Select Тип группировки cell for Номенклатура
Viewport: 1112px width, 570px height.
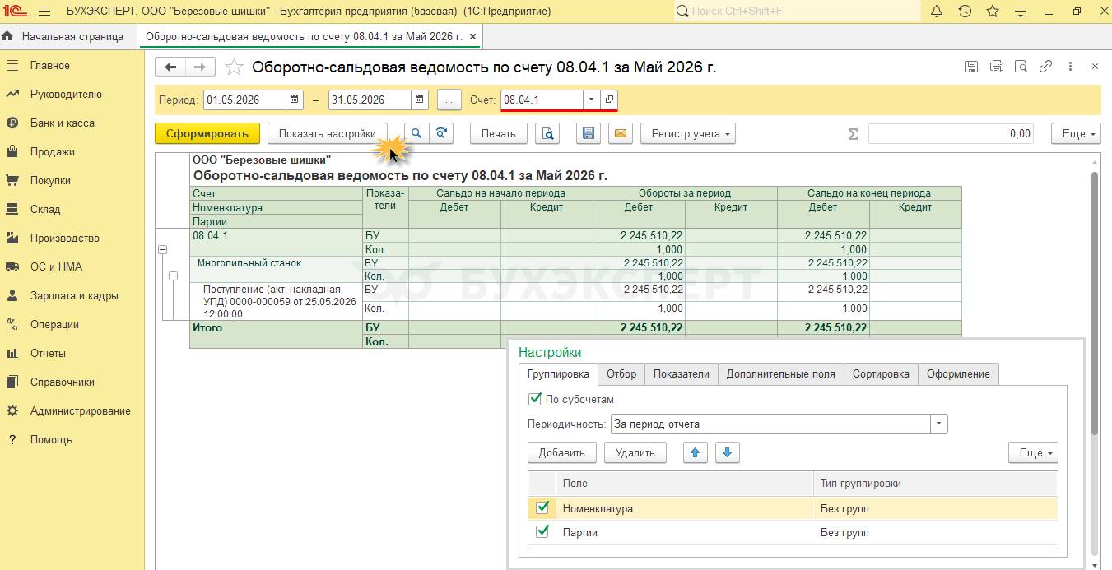tap(935, 508)
